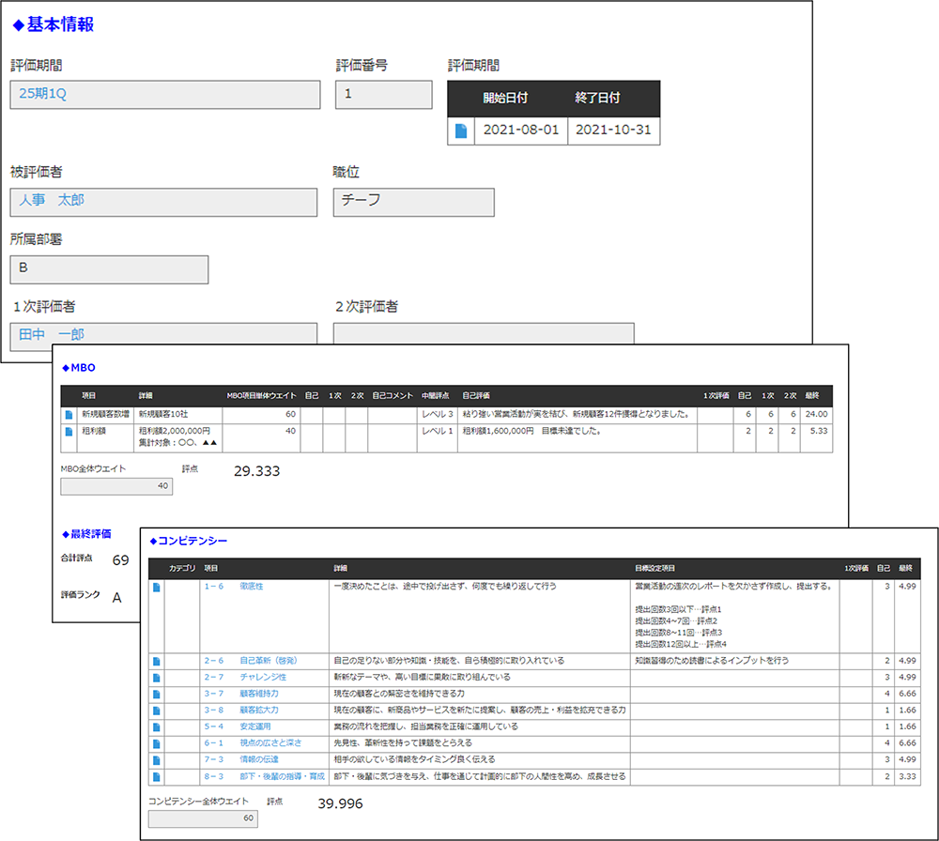Click the document icon for 情報の伝達 row

[157, 759]
